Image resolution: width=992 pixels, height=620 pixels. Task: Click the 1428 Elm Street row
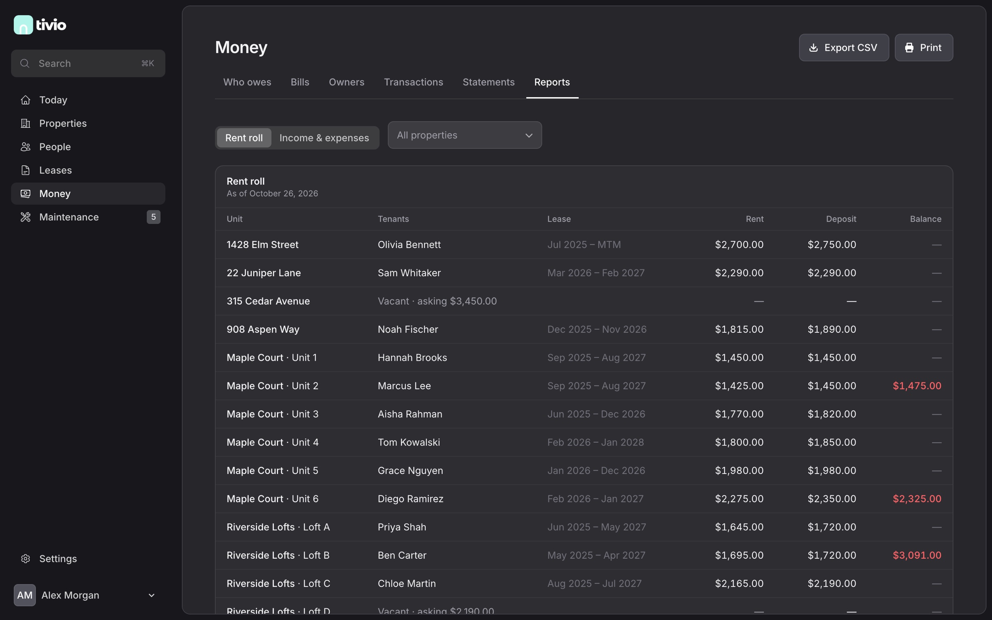(x=584, y=245)
